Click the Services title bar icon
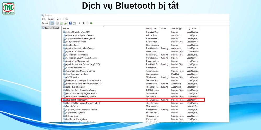This screenshot has width=261, height=130. point(43,15)
